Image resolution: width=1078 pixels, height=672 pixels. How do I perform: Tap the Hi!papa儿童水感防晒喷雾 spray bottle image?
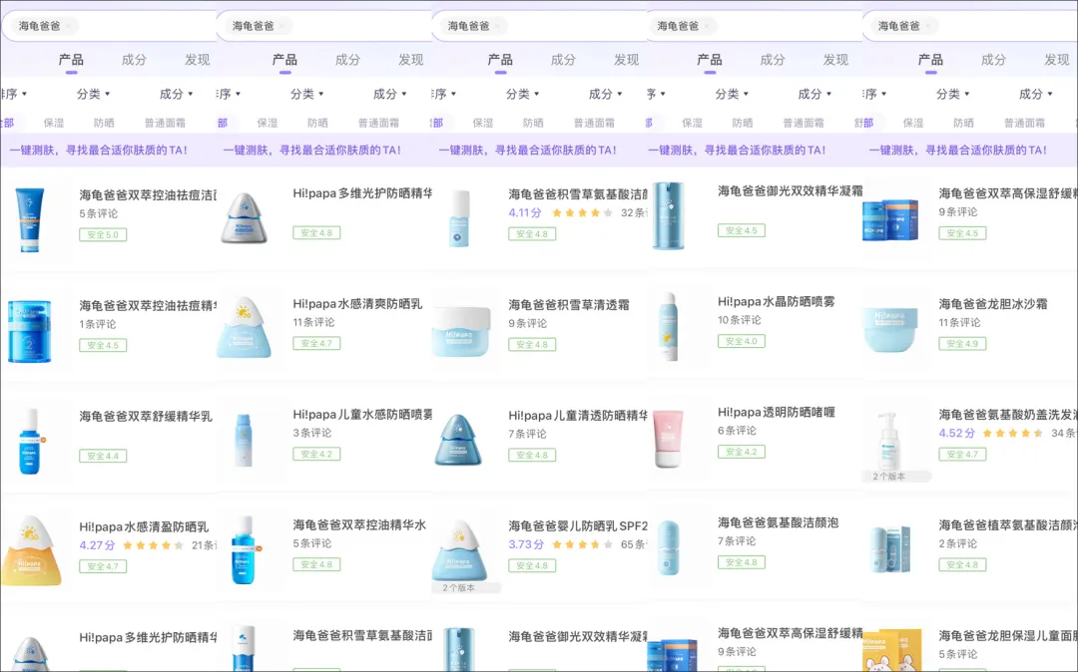pyautogui.click(x=244, y=440)
